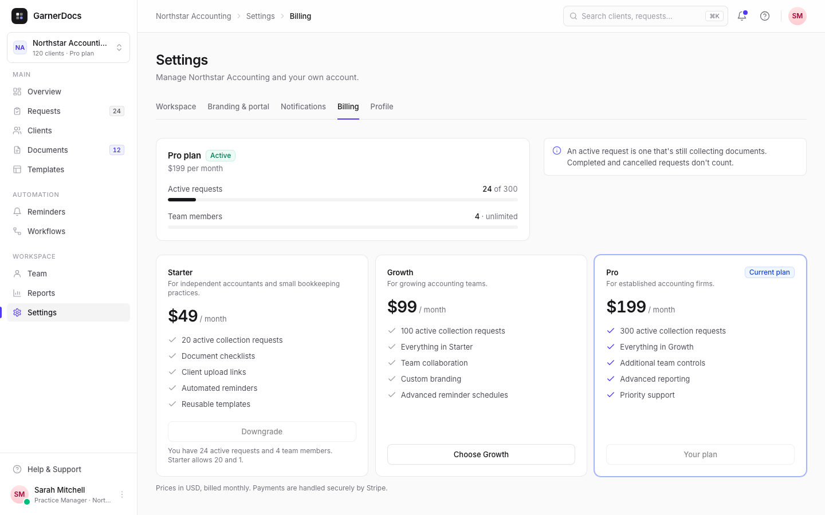The width and height of the screenshot is (825, 515).
Task: Open the Reports chart icon
Action: pyautogui.click(x=17, y=293)
